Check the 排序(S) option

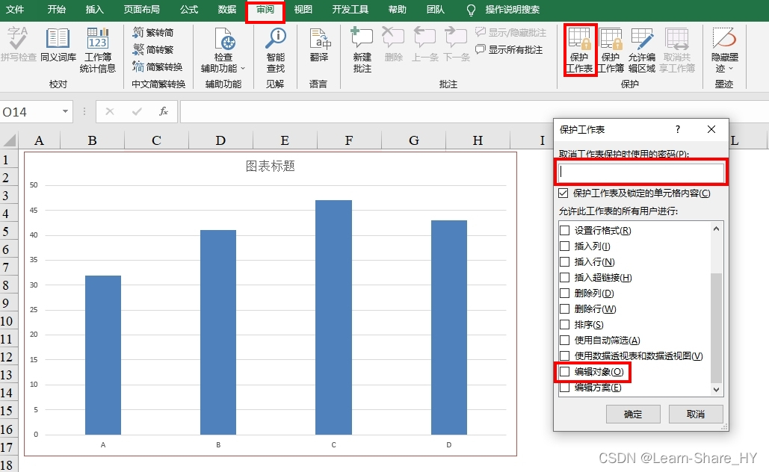(x=565, y=324)
